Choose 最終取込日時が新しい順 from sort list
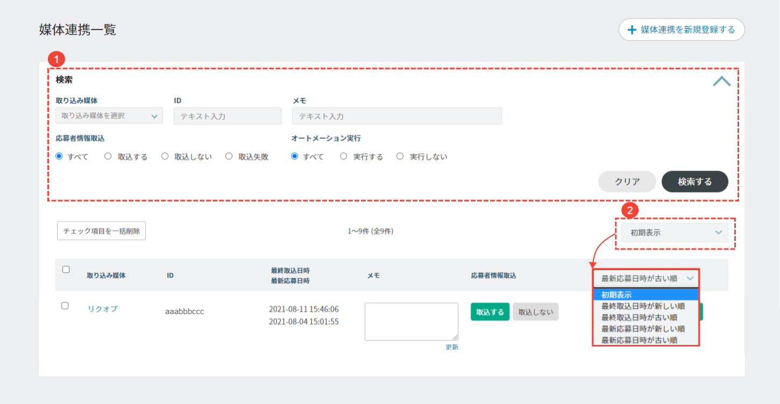Image resolution: width=780 pixels, height=404 pixels. click(x=643, y=306)
